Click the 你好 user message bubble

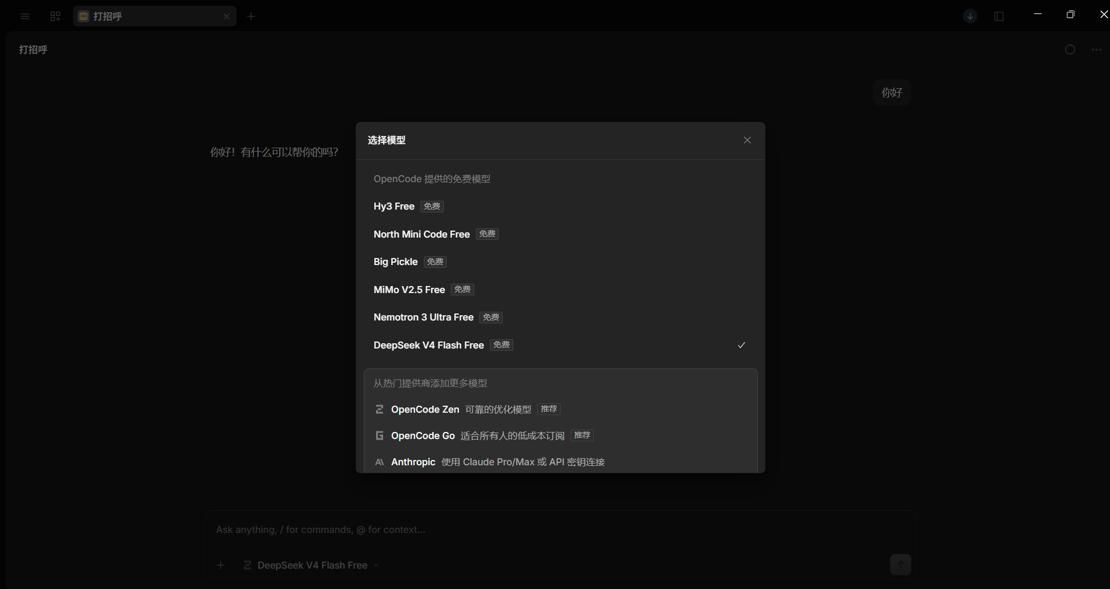(x=892, y=92)
